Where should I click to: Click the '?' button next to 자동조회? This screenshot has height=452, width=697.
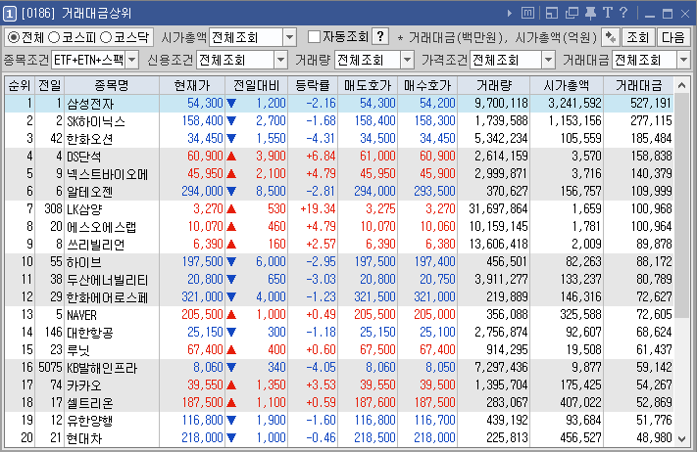pyautogui.click(x=380, y=37)
